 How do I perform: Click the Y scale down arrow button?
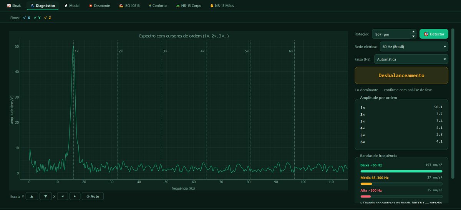tap(45, 196)
